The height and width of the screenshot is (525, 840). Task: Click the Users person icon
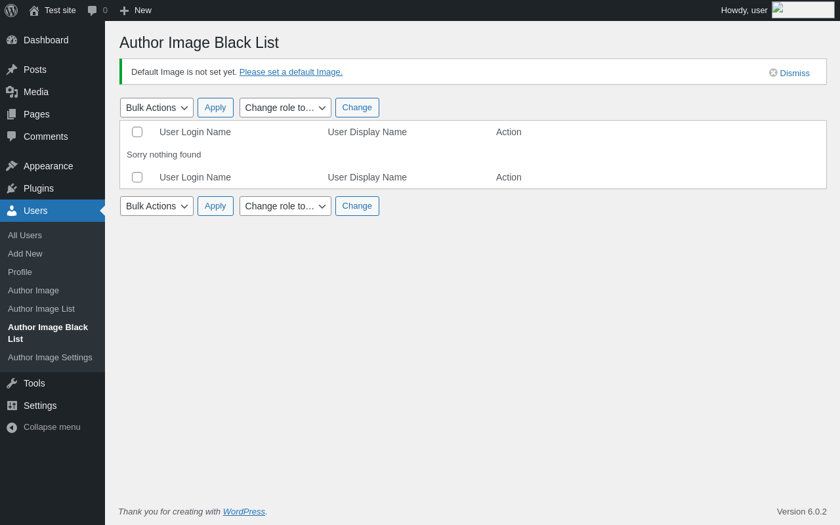coord(12,211)
